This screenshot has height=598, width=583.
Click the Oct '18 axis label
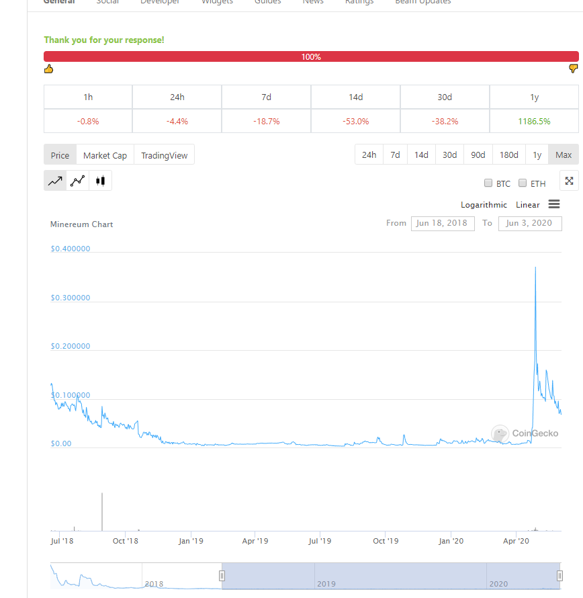coord(126,541)
